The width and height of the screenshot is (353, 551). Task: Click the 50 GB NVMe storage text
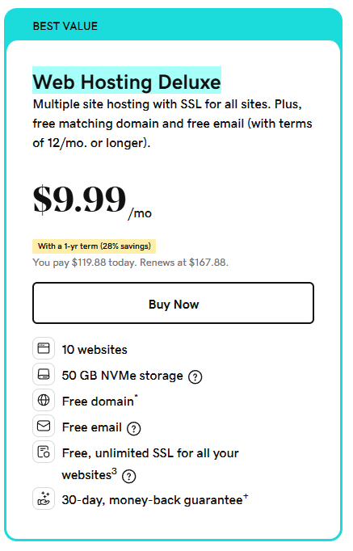coord(122,376)
